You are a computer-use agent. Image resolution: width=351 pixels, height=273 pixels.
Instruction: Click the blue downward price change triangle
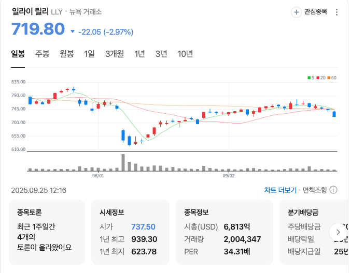tap(72, 32)
